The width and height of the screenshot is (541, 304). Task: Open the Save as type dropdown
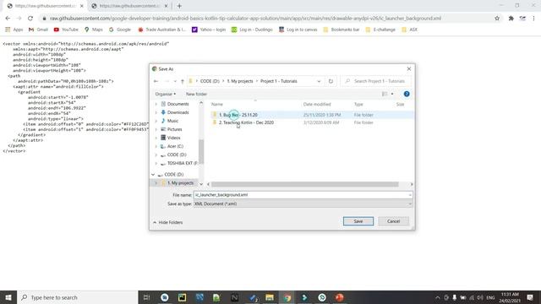[x=303, y=204]
